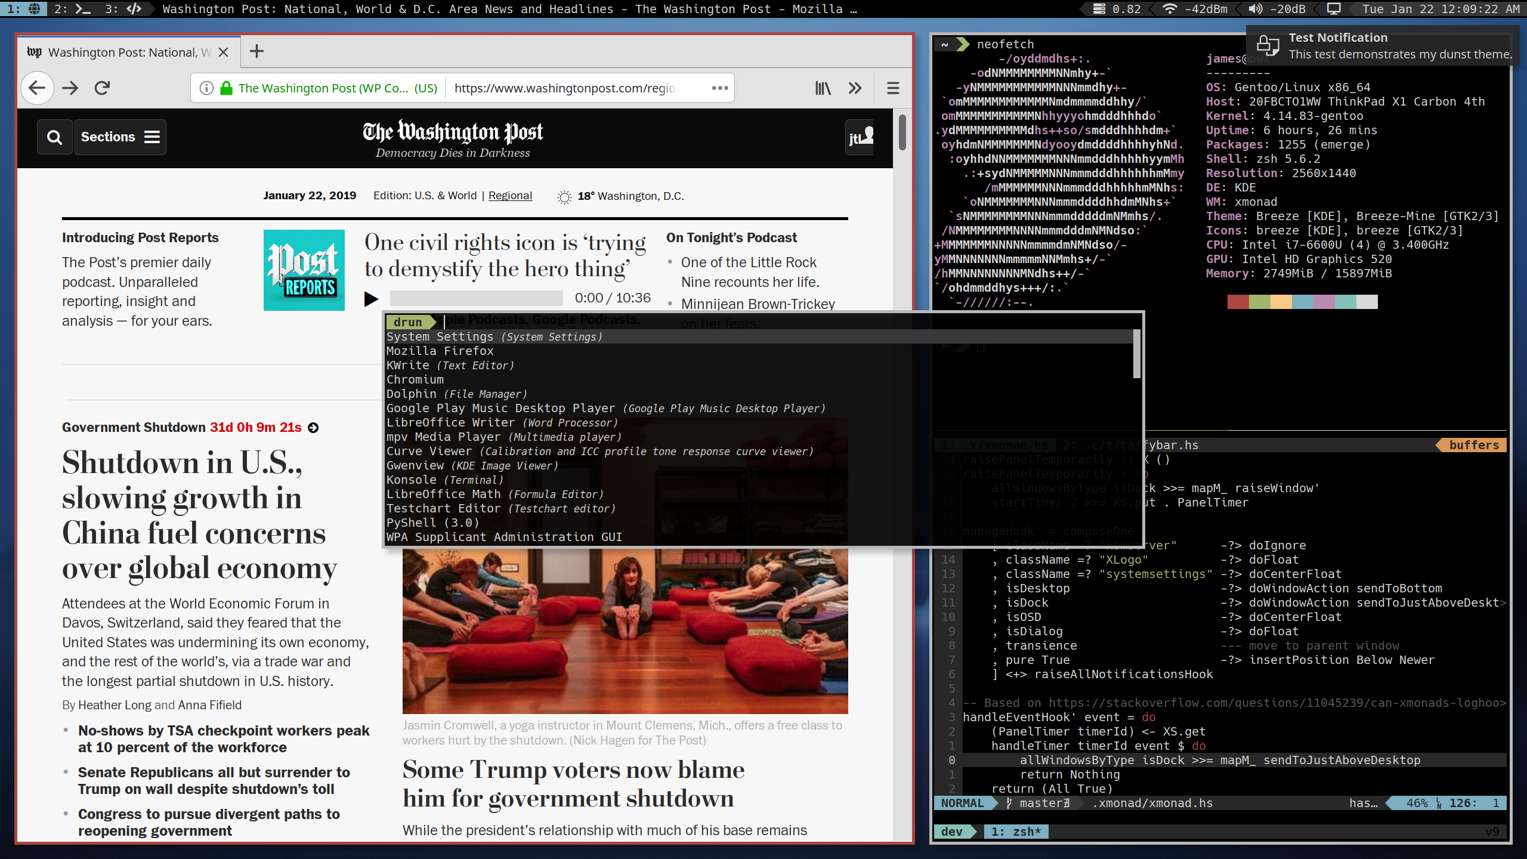Open the user profile icon on header
Viewport: 1527px width, 859px height.
point(860,137)
